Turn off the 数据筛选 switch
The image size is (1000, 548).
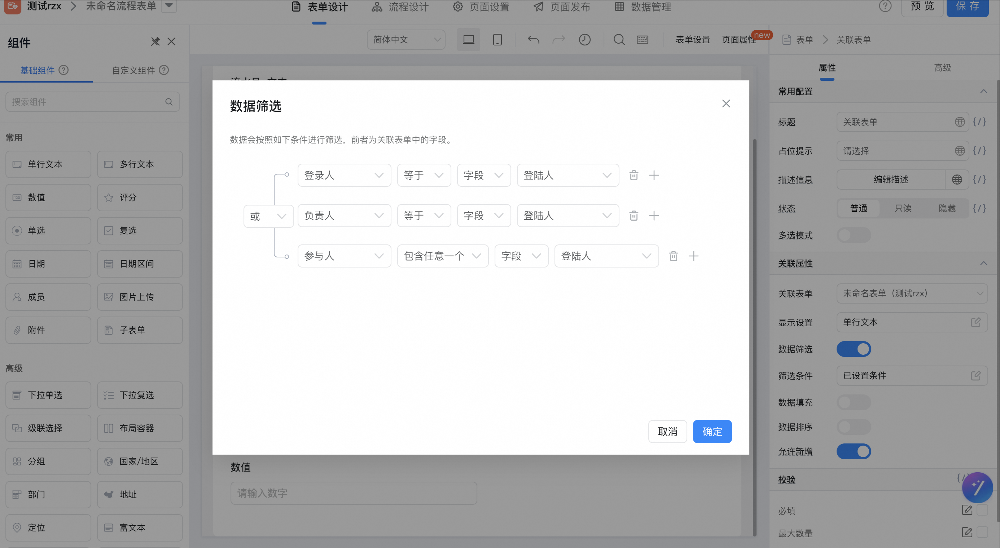pyautogui.click(x=854, y=349)
